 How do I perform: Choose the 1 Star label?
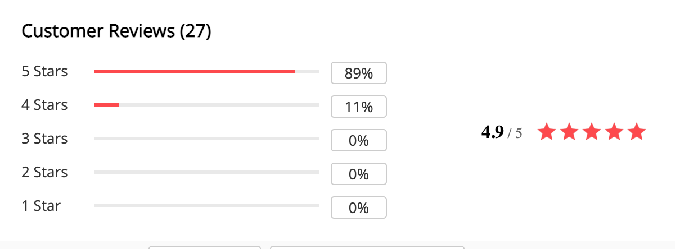[x=41, y=206]
